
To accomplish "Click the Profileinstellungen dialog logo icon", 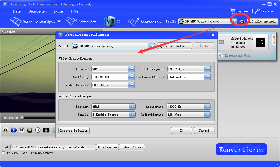I will click(x=60, y=34).
